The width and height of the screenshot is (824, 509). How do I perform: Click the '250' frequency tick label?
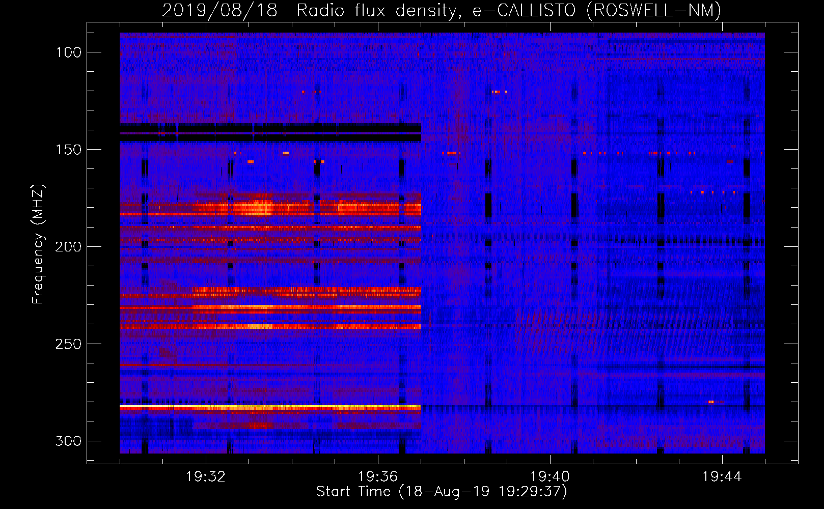[68, 344]
